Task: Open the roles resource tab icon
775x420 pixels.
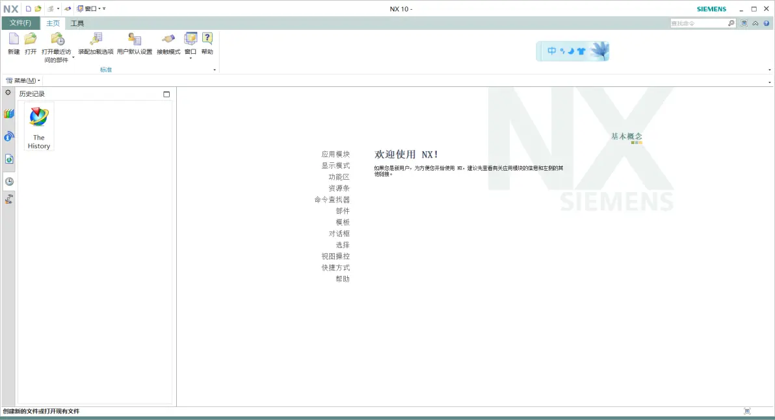Action: 9,199
